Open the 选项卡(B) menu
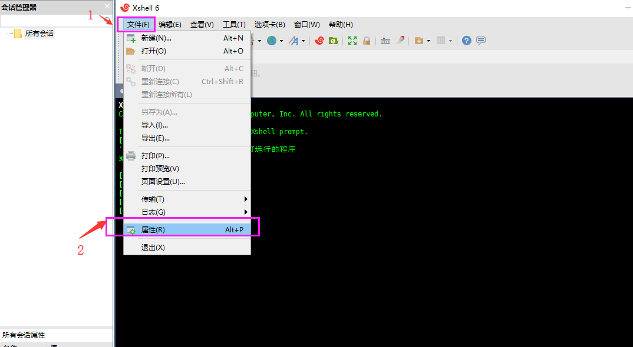The height and width of the screenshot is (347, 633). (270, 25)
